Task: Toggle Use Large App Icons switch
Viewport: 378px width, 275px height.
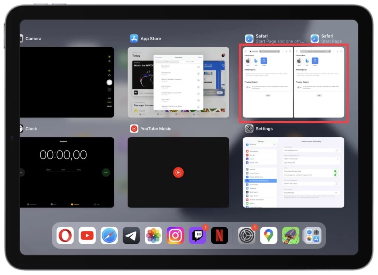Action: tap(337, 150)
